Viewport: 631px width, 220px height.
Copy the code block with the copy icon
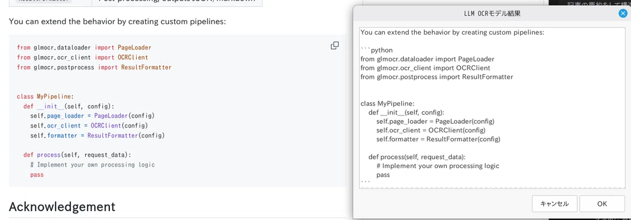[x=334, y=45]
